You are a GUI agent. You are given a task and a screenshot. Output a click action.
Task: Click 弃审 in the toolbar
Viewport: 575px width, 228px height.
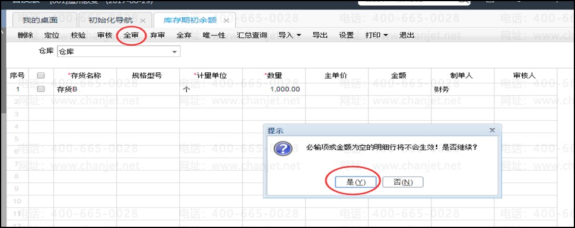pyautogui.click(x=157, y=36)
